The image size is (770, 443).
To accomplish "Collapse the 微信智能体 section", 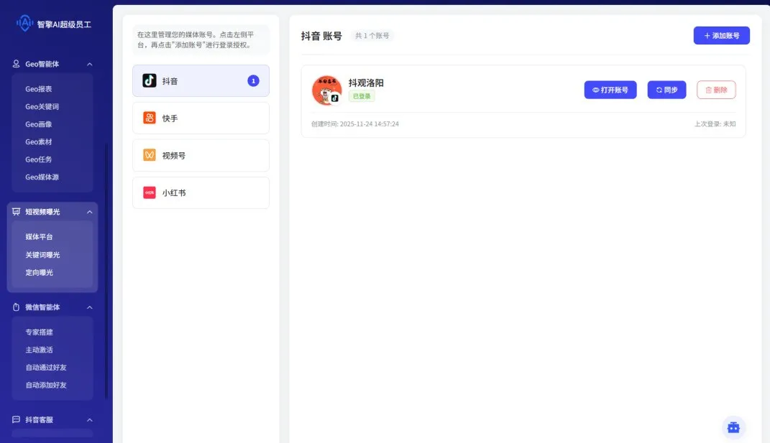I will tap(89, 307).
